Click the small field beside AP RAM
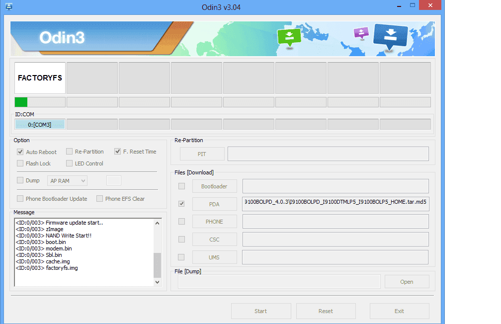The image size is (501, 324). pyautogui.click(x=114, y=180)
